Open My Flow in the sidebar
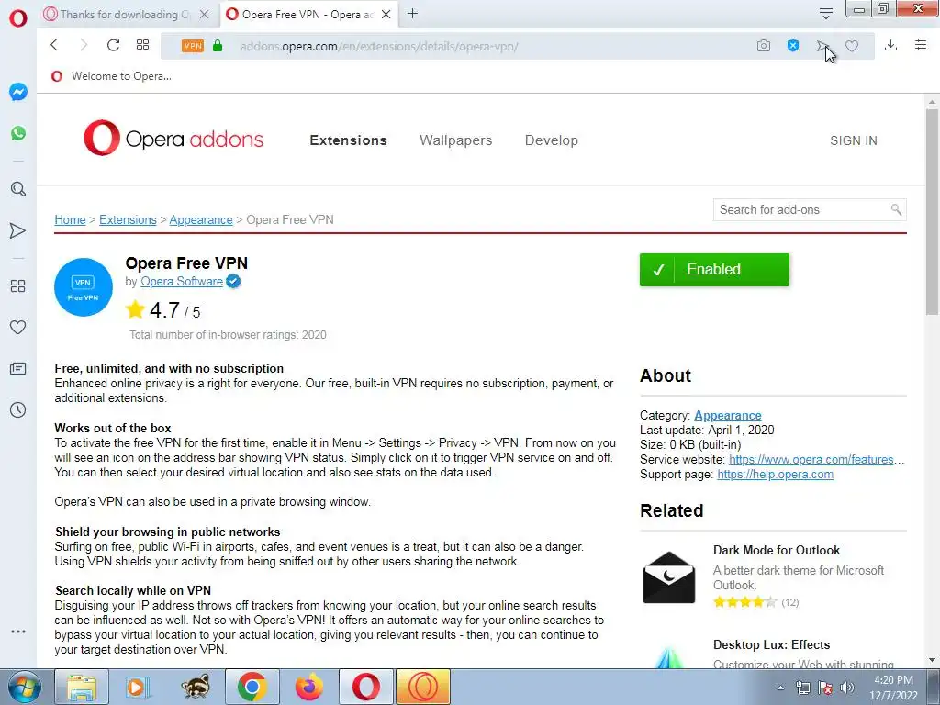Viewport: 940px width, 705px height. point(18,230)
